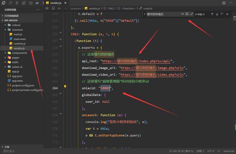Select the vendor.js editor tab
The width and height of the screenshot is (236, 154).
pos(56,3)
